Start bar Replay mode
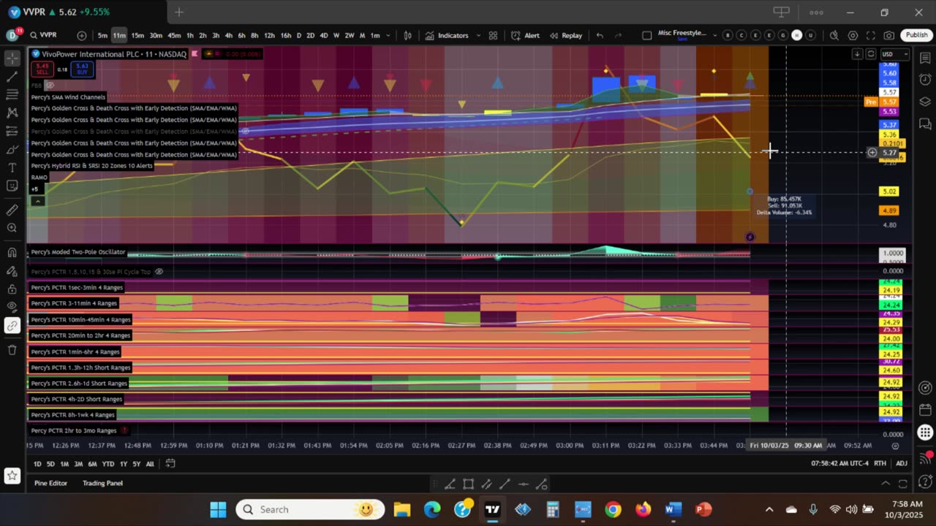Viewport: 936px width, 526px height. [566, 35]
